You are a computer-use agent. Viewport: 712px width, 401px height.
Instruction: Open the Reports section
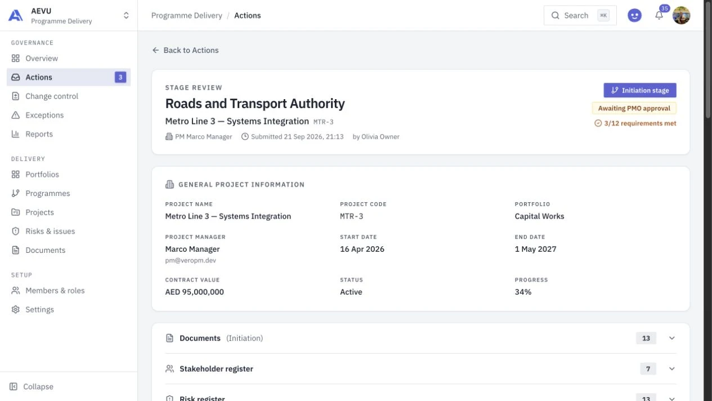click(x=69, y=134)
